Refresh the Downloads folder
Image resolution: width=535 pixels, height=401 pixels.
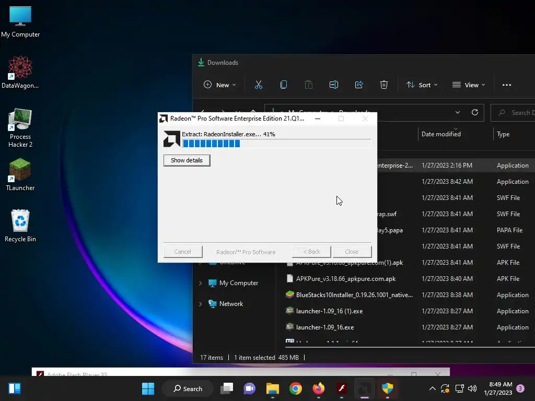click(x=474, y=113)
